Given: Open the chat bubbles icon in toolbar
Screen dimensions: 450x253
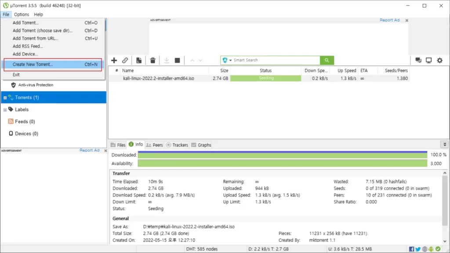Looking at the screenshot, I should pyautogui.click(x=418, y=60).
